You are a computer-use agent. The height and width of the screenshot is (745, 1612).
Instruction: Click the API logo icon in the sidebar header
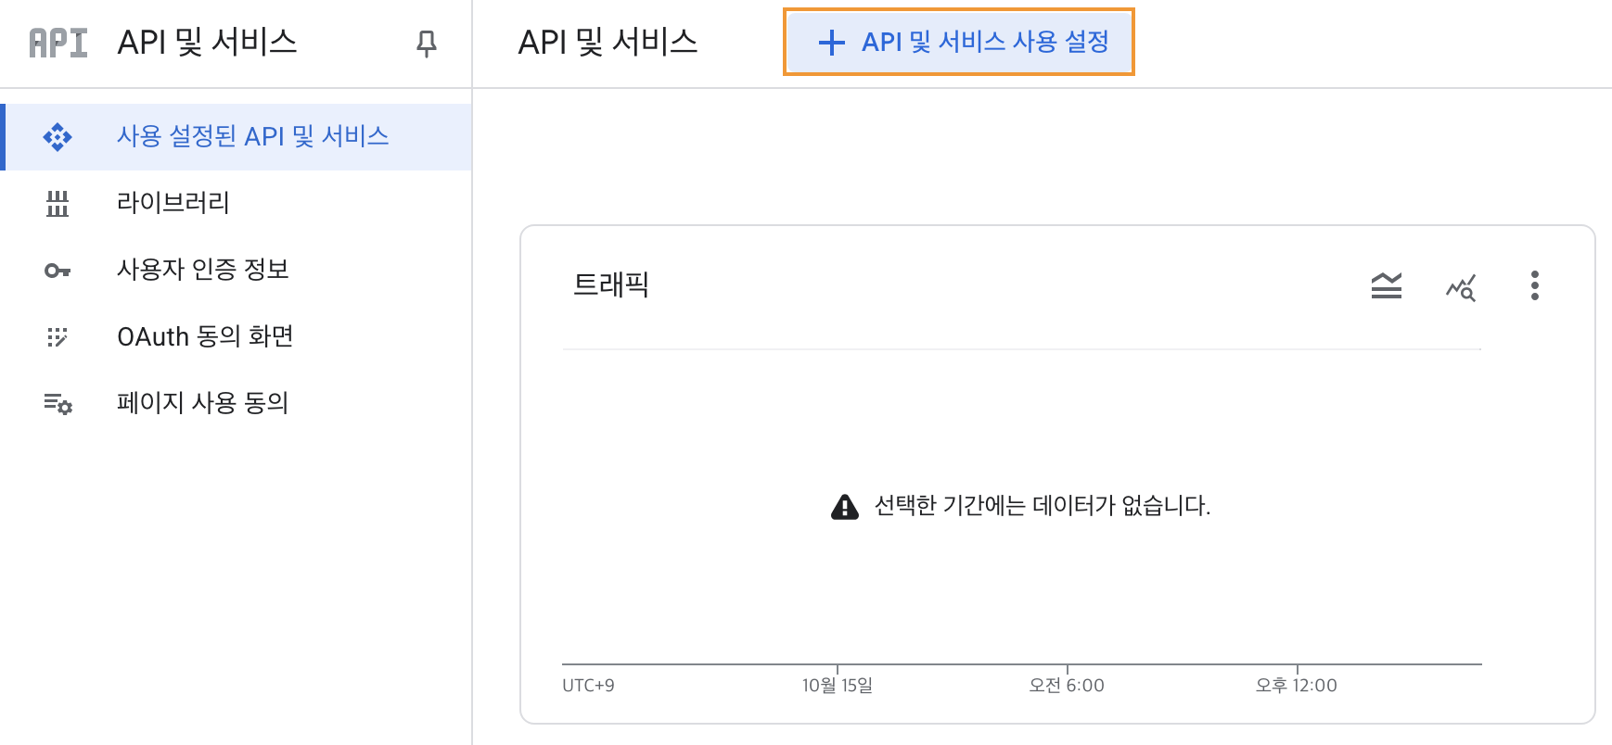(x=58, y=43)
